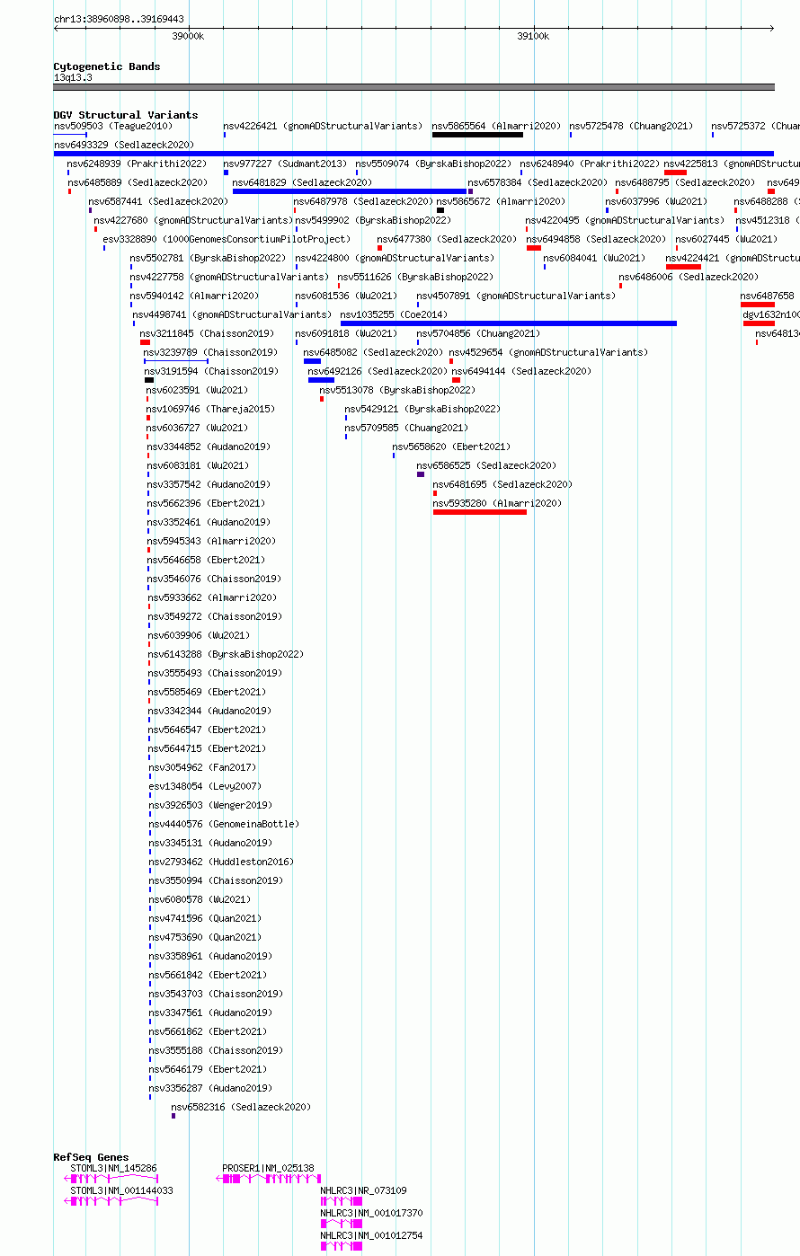Open variant nsv5945343 (Almarri2020)
The height and width of the screenshot is (1256, 800).
tap(212, 542)
